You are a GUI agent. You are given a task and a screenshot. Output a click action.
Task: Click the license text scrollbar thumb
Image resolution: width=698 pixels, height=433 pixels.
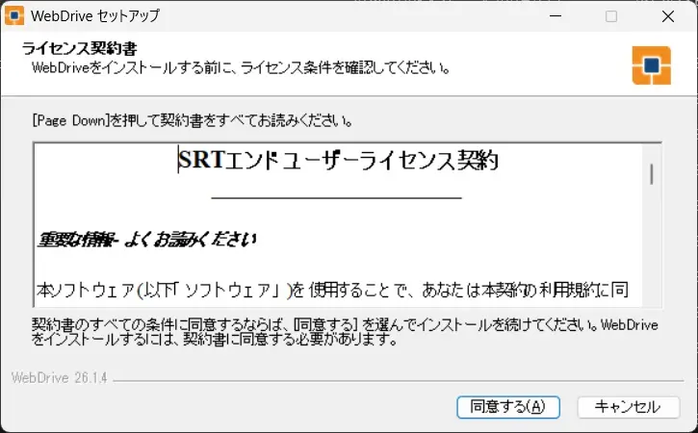coord(652,174)
